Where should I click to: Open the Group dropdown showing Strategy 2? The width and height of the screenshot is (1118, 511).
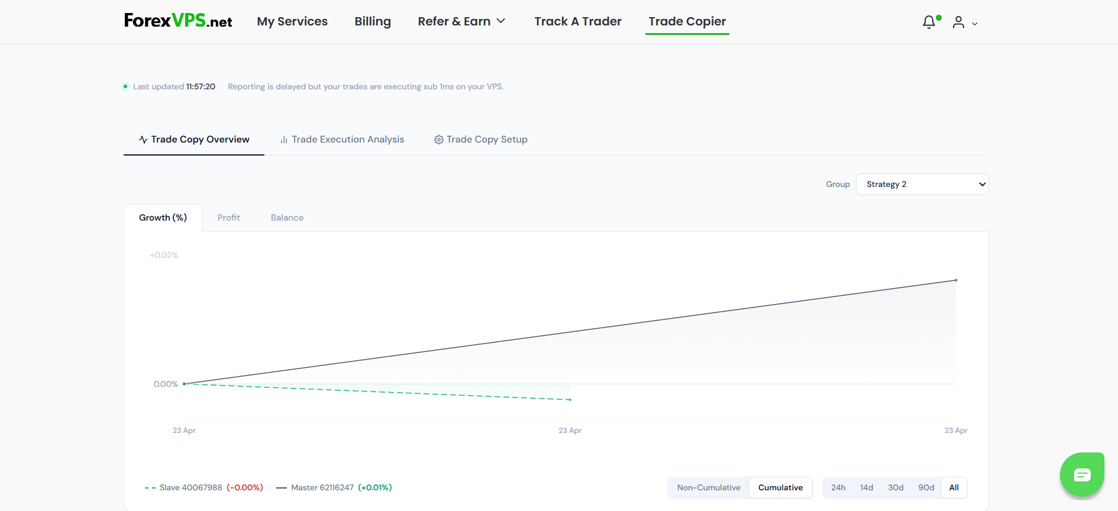922,184
